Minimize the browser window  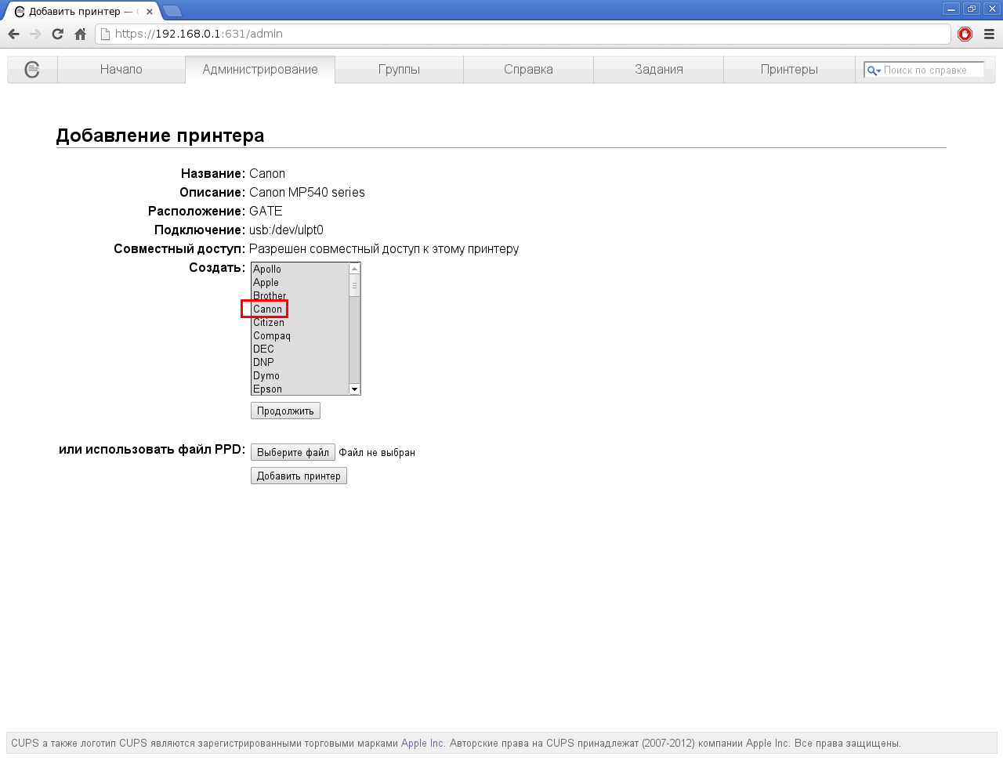(x=951, y=9)
